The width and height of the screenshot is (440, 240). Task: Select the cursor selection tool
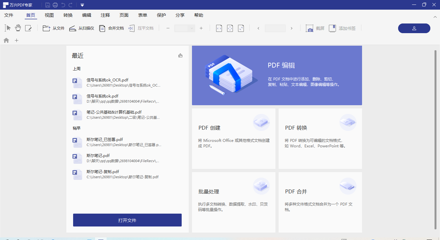[8, 28]
